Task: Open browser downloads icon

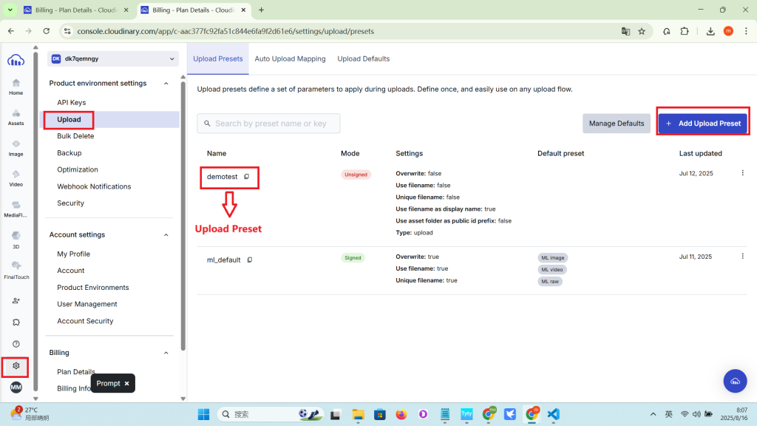Action: 710,31
